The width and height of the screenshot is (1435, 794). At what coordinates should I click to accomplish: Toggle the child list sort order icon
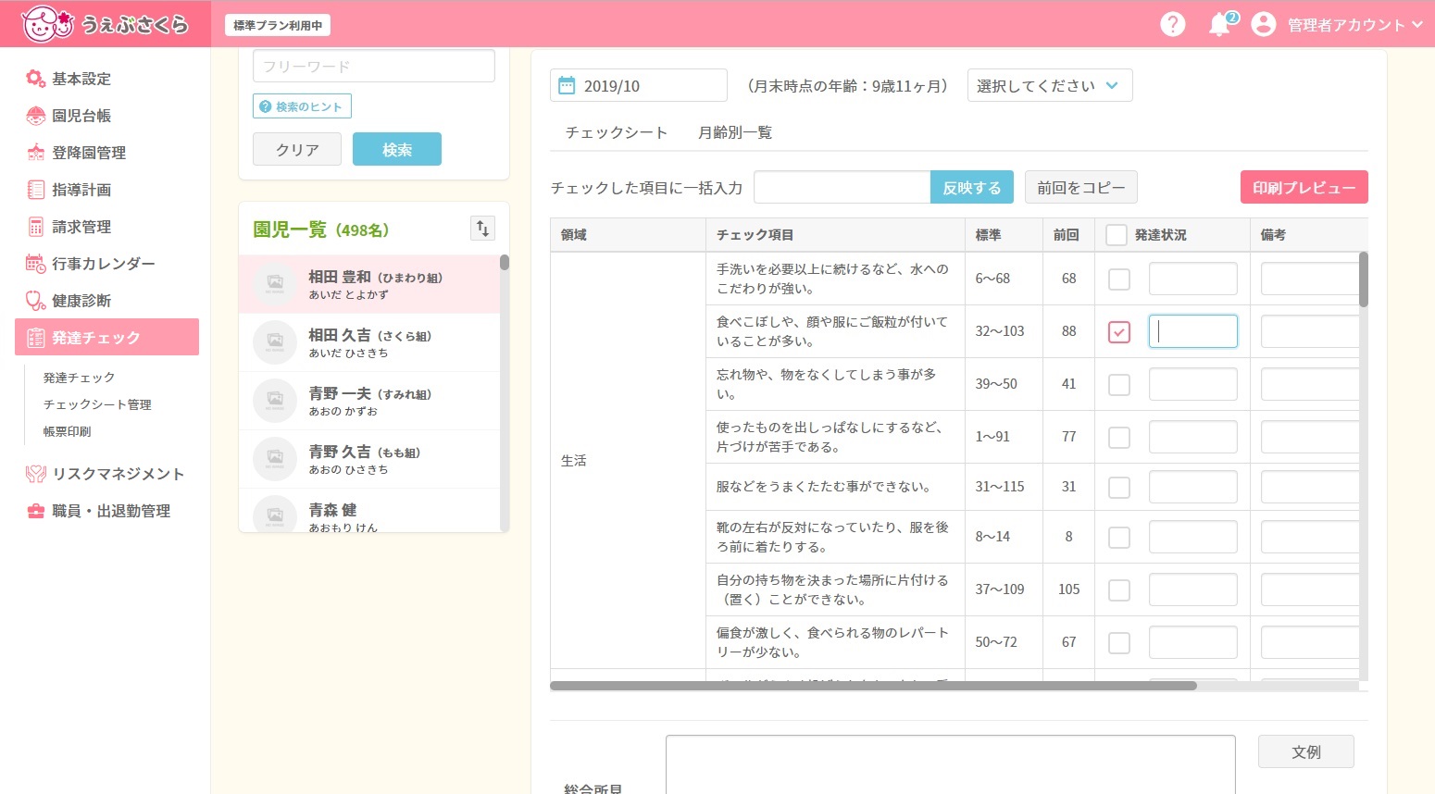[x=482, y=229]
